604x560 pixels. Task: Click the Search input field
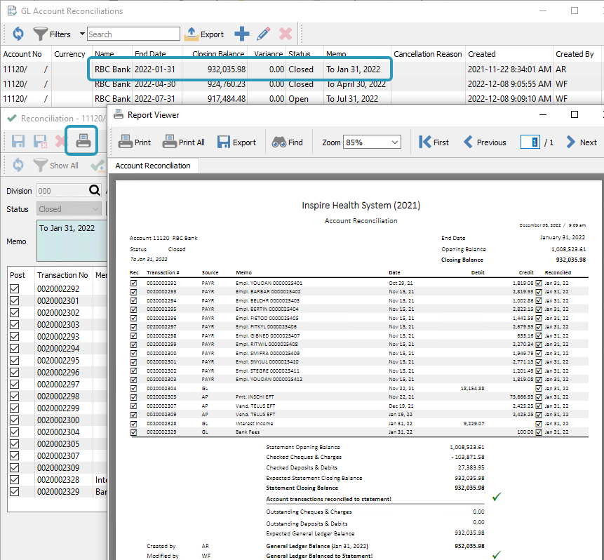click(133, 34)
